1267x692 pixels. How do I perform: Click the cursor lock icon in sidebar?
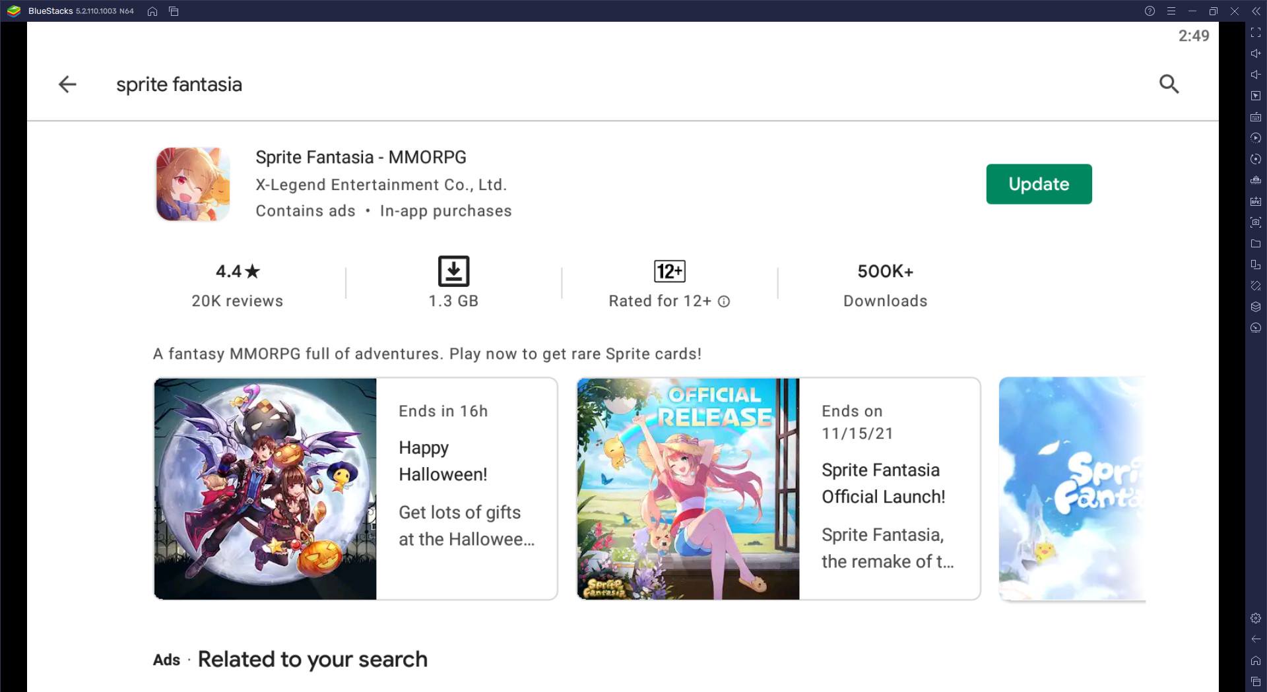[x=1256, y=96]
